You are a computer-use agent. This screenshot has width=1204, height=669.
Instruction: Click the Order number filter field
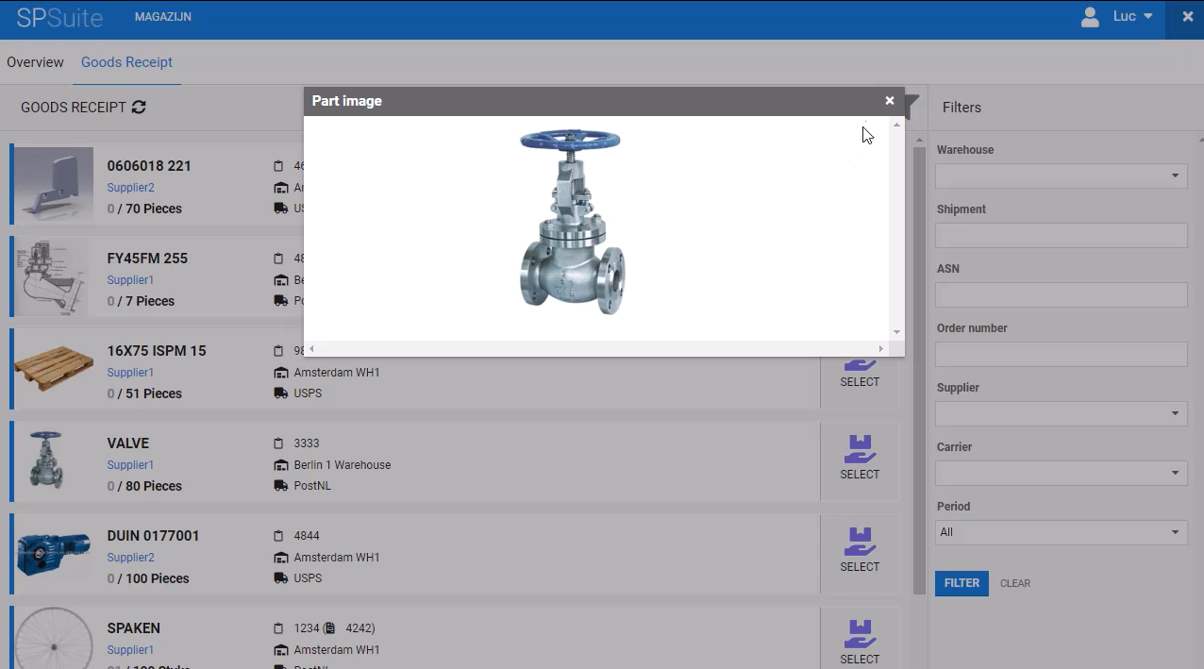click(x=1061, y=354)
